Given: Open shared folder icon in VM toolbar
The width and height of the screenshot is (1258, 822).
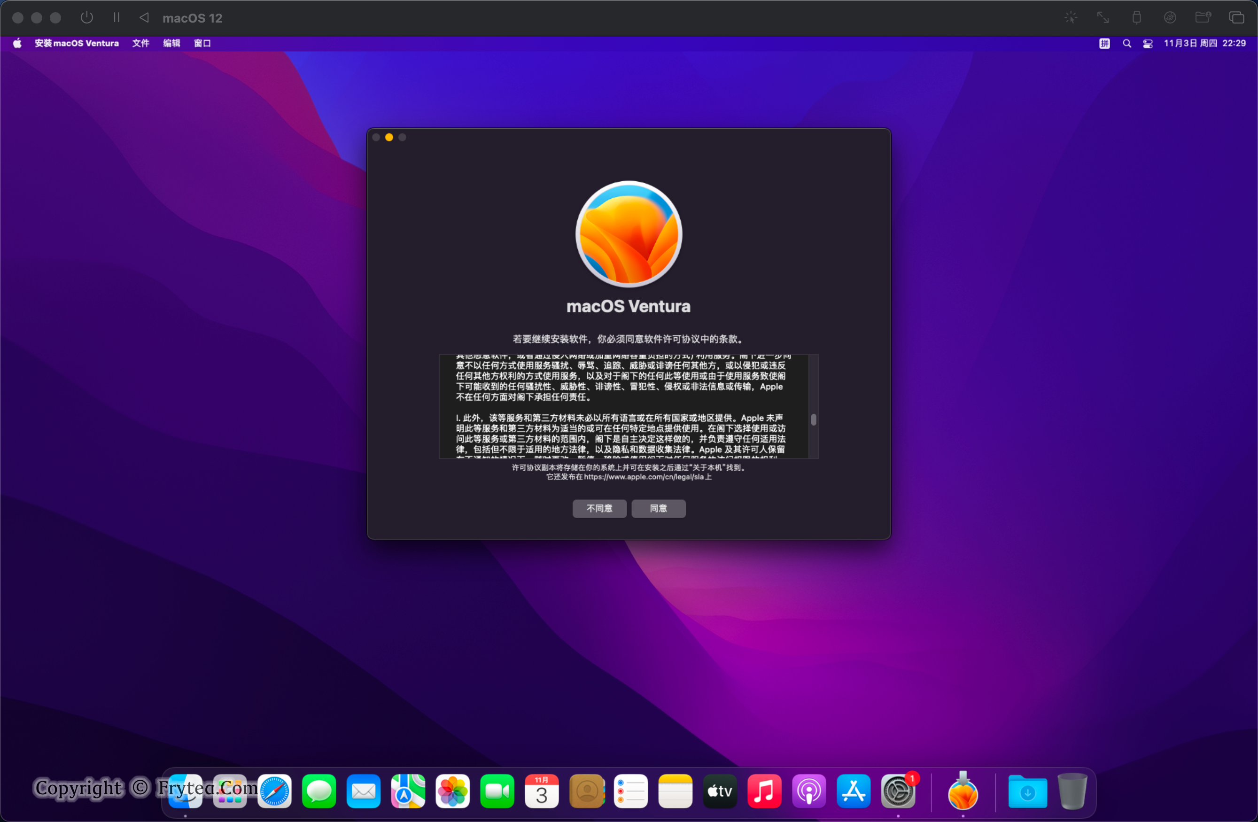Looking at the screenshot, I should pyautogui.click(x=1203, y=17).
